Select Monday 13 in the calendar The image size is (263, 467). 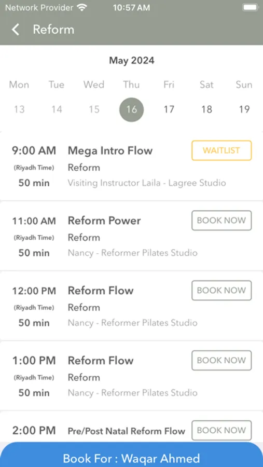click(19, 109)
